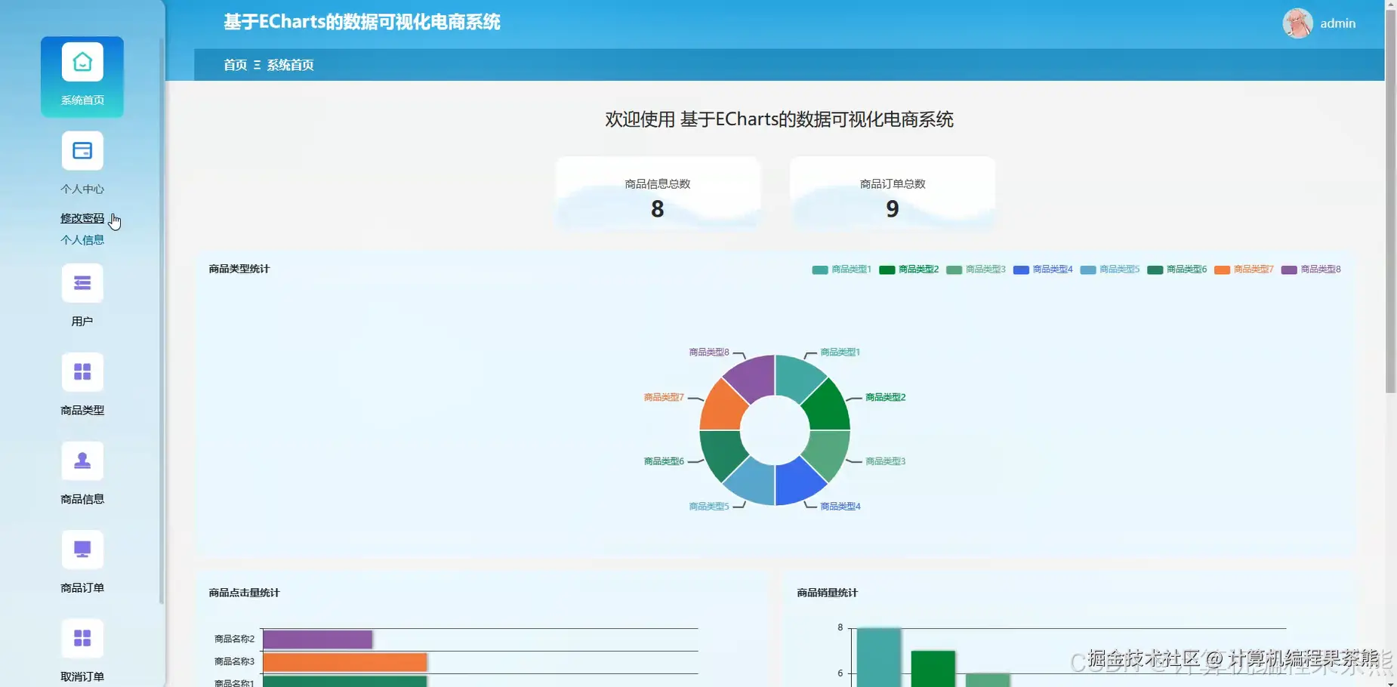The height and width of the screenshot is (687, 1397).
Task: Select the 系统首页 home icon in sidebar
Action: pos(82,63)
